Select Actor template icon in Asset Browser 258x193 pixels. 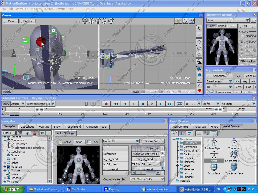(214, 157)
